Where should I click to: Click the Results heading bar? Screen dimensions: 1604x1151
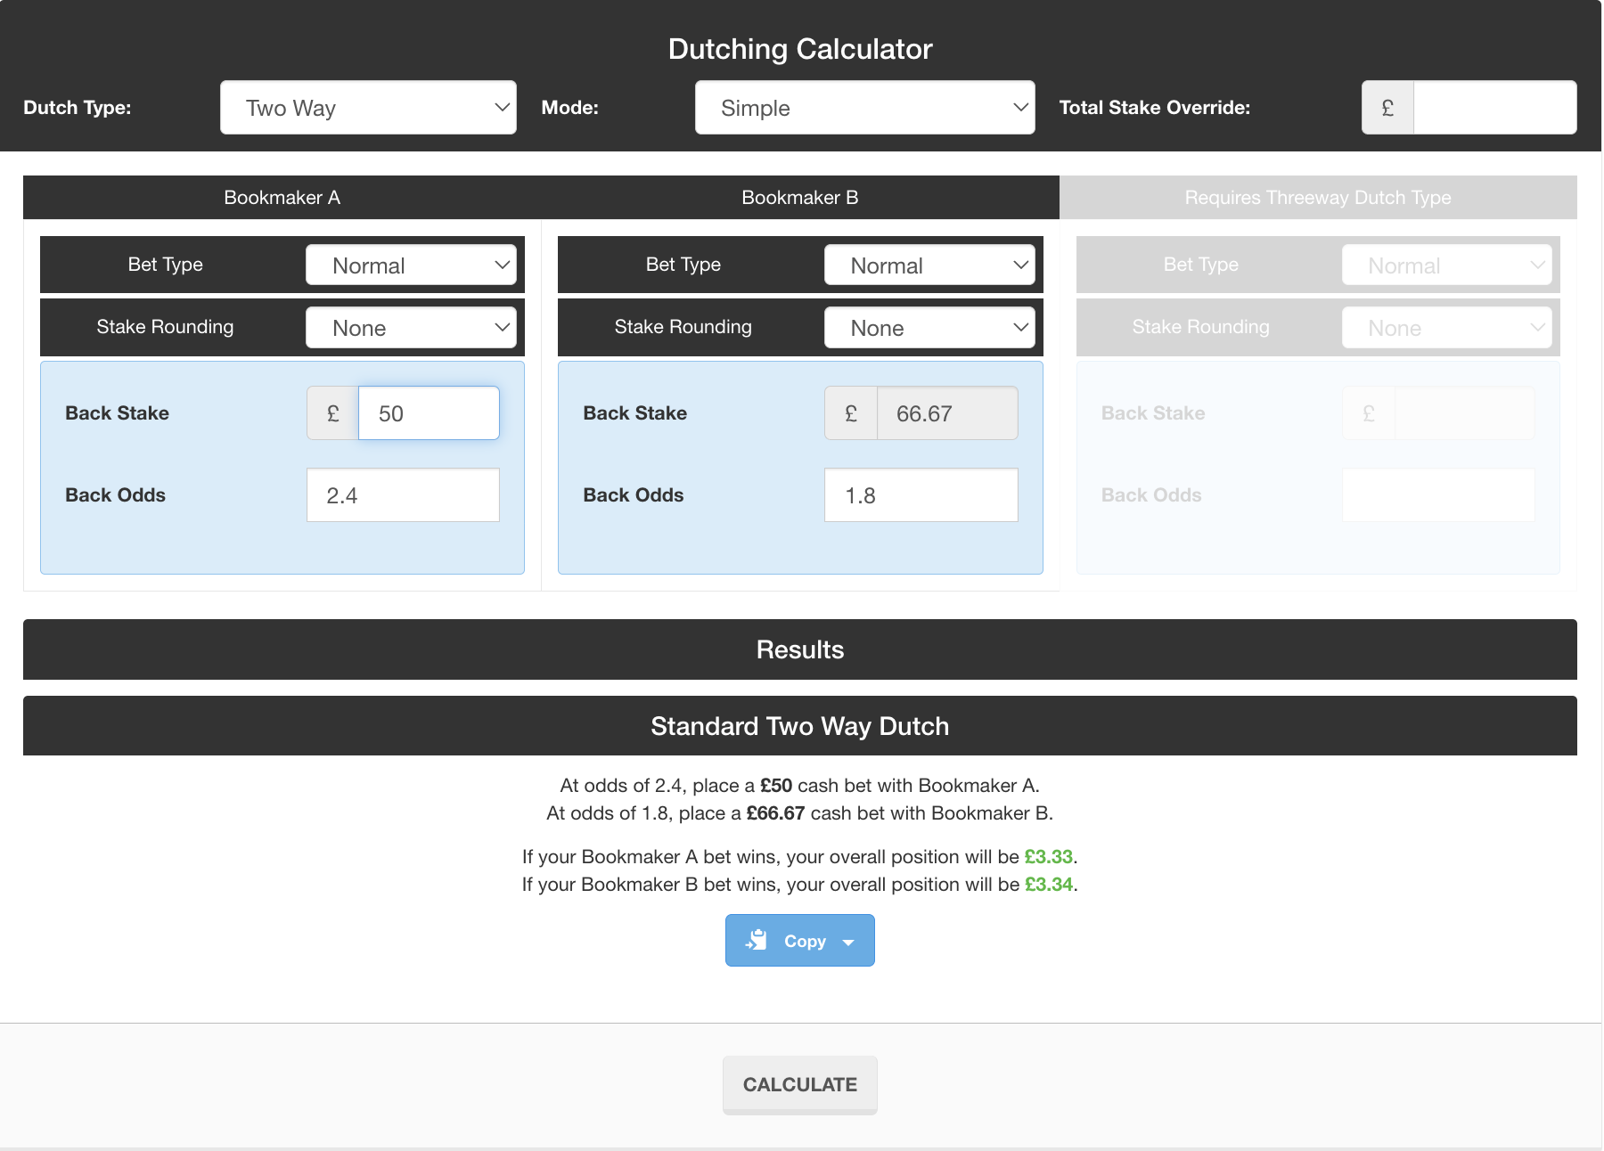(x=800, y=649)
